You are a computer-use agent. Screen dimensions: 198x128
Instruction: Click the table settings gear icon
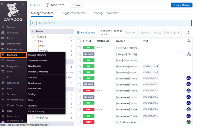click(189, 33)
